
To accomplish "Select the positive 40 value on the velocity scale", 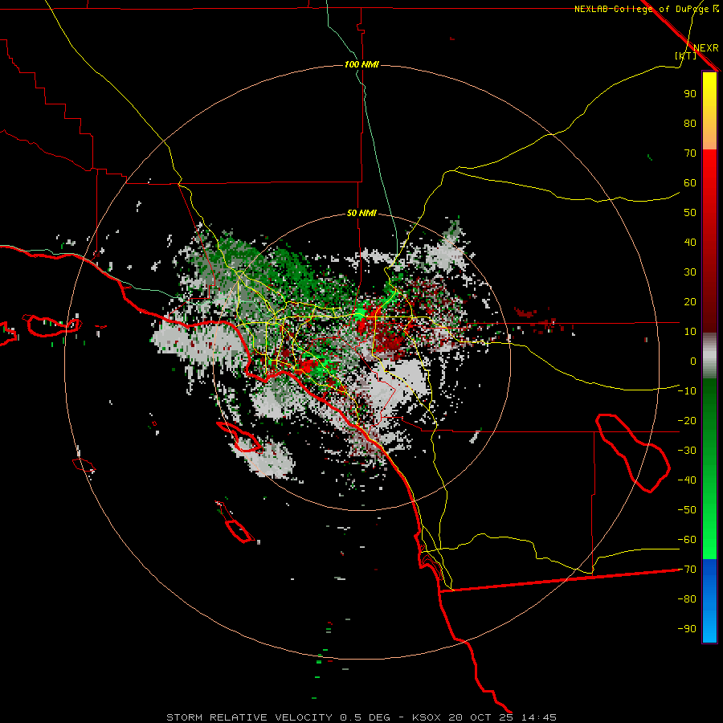I will click(690, 242).
